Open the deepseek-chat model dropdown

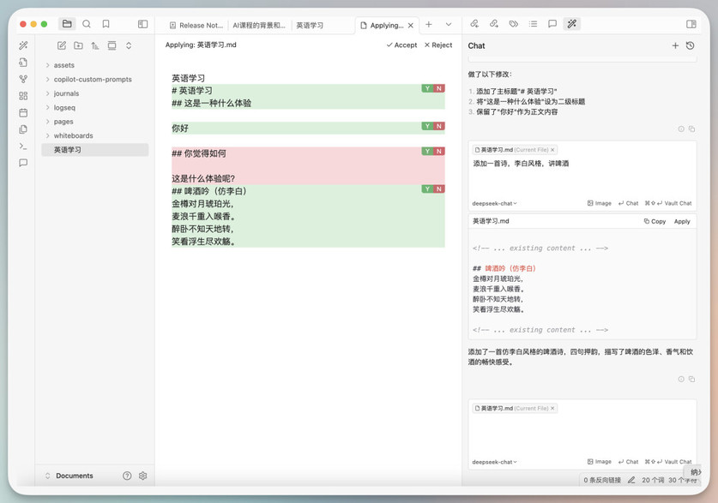495,462
